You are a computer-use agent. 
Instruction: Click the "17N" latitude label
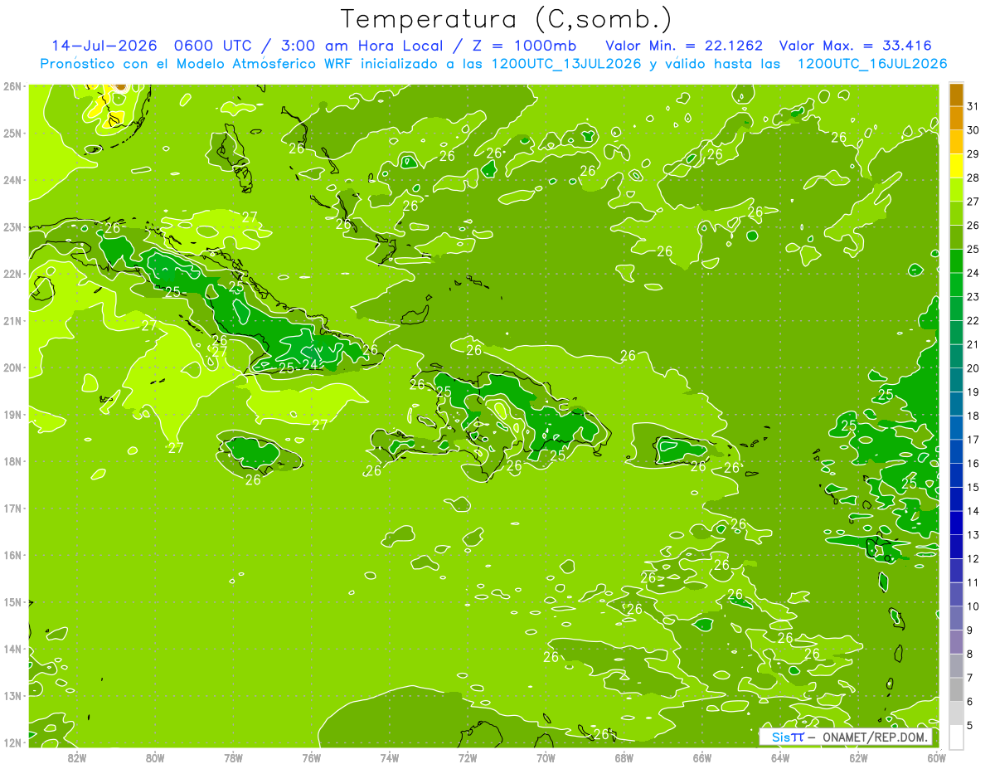(x=13, y=509)
